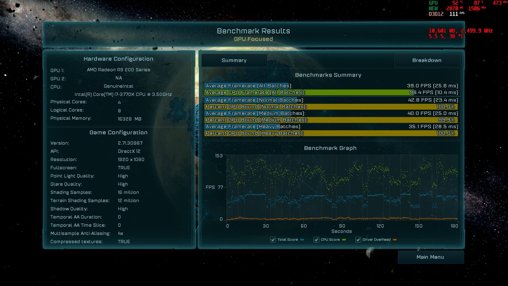Return to the Main Menu
The width and height of the screenshot is (508, 286).
point(431,257)
